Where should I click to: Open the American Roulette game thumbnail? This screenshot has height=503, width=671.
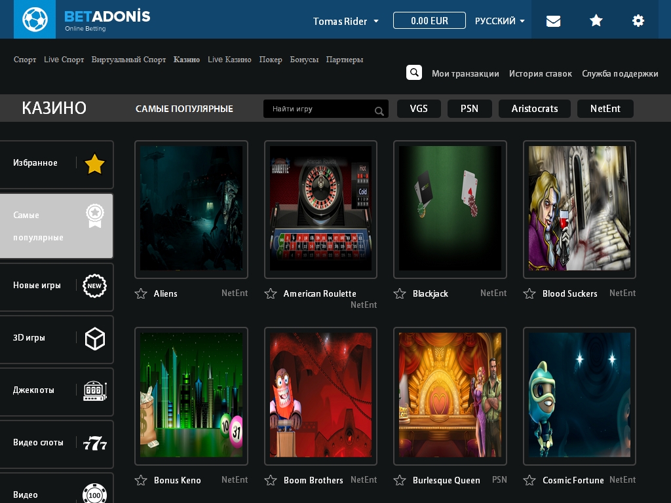coord(320,208)
